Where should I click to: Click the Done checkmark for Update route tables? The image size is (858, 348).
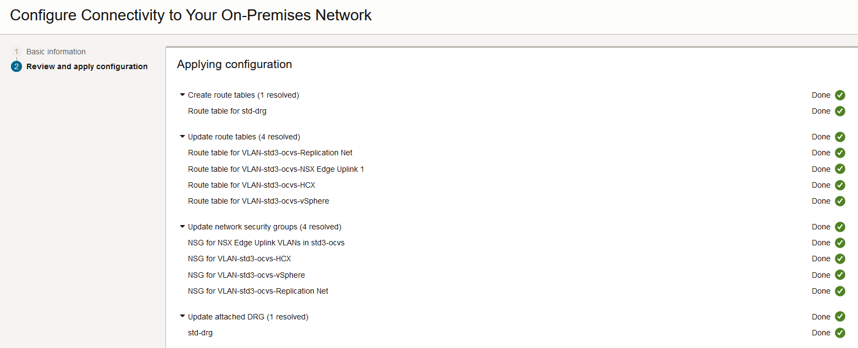(840, 136)
